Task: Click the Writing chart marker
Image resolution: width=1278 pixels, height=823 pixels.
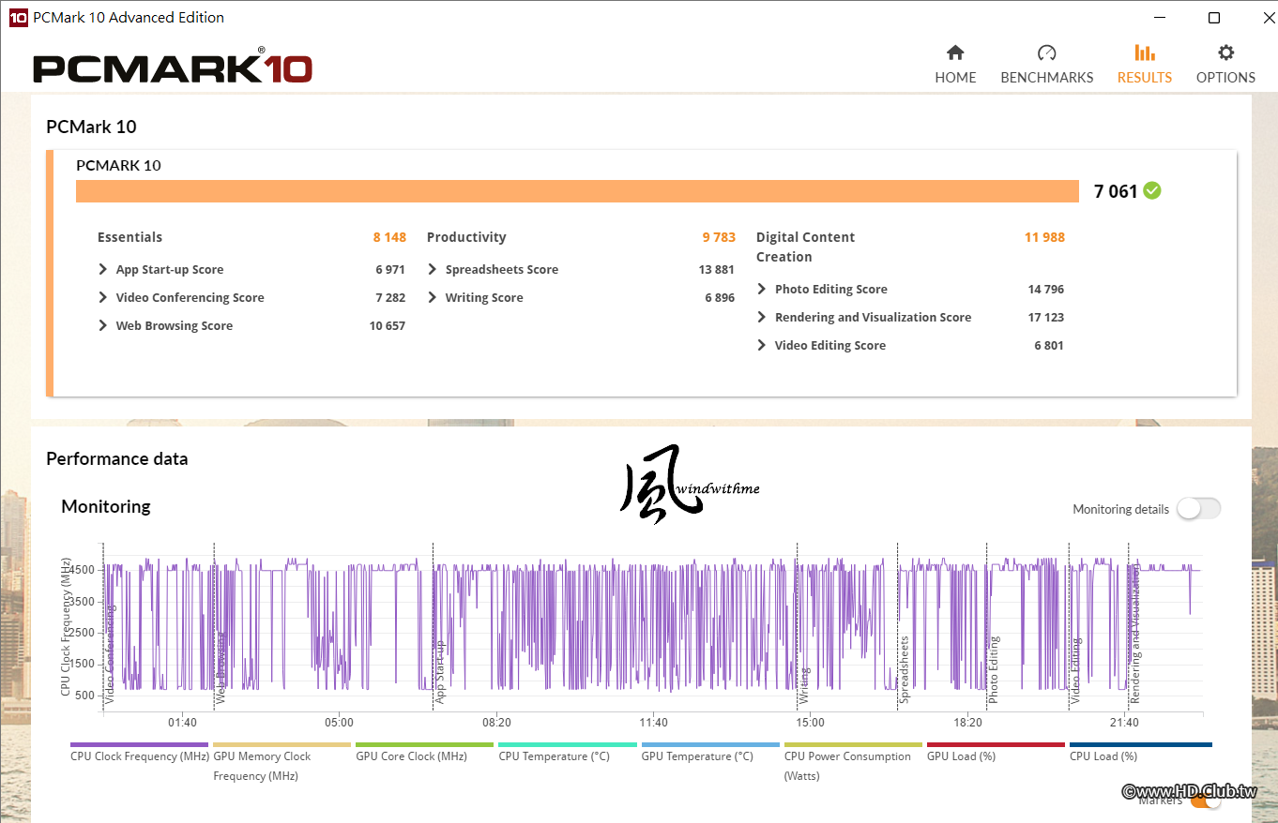Action: pos(804,684)
